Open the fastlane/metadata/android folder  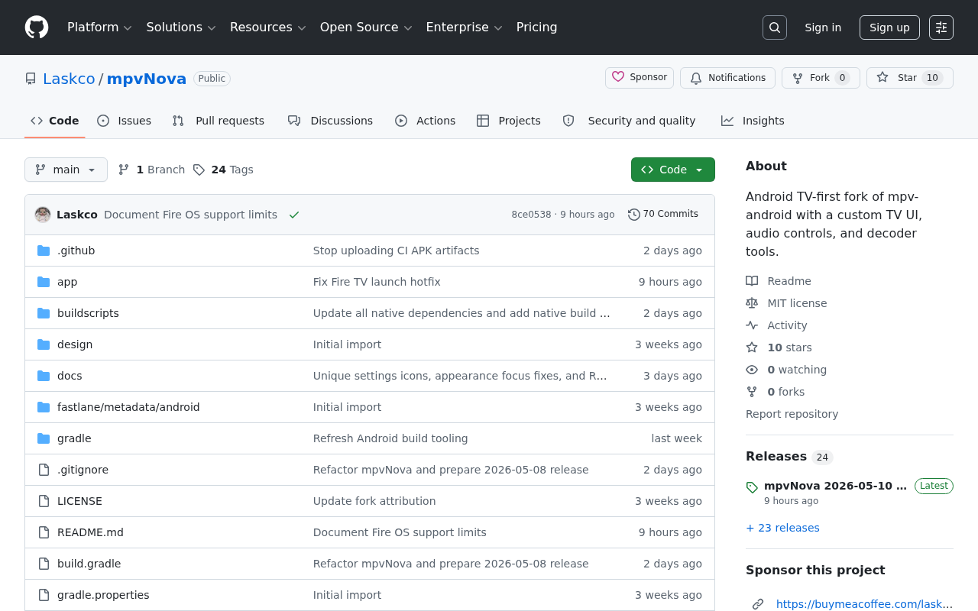(x=128, y=407)
